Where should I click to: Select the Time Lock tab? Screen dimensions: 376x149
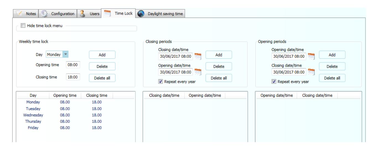pos(119,13)
